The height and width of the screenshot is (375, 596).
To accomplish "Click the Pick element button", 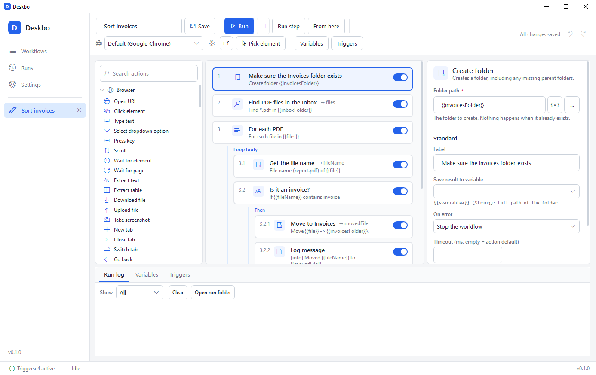I will (261, 43).
